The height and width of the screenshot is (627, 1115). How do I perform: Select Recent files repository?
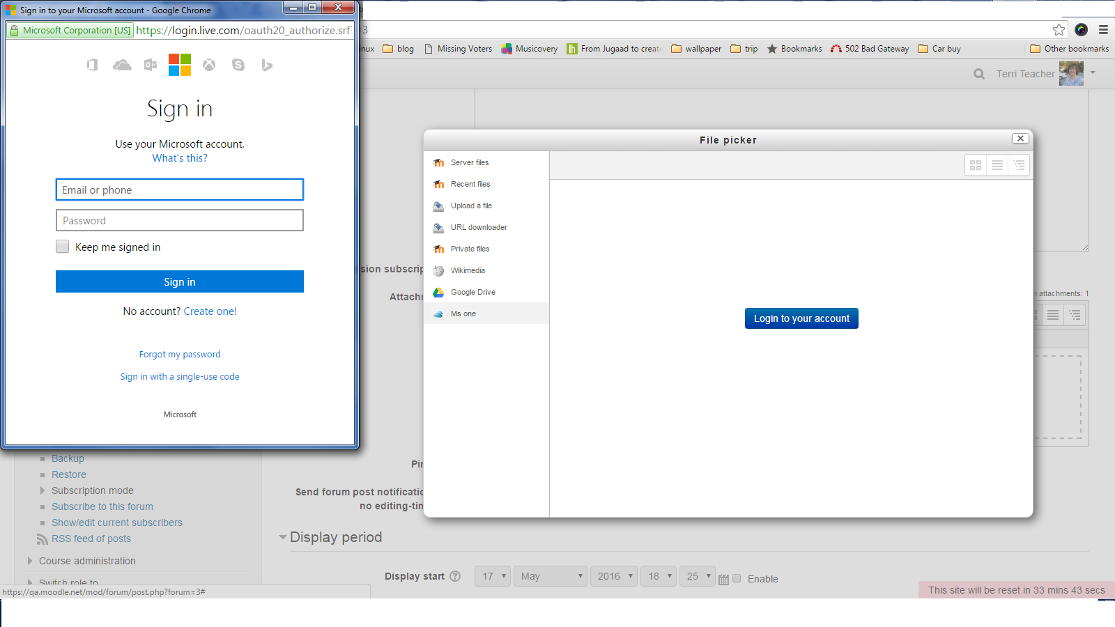tap(486, 185)
